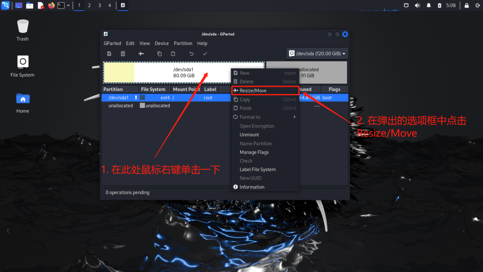Launch Firefox from the top panel
The height and width of the screenshot is (272, 483).
51,5
